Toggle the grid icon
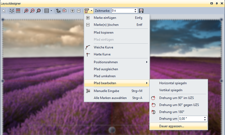This screenshot has width=225, height=135. (x=46, y=11)
